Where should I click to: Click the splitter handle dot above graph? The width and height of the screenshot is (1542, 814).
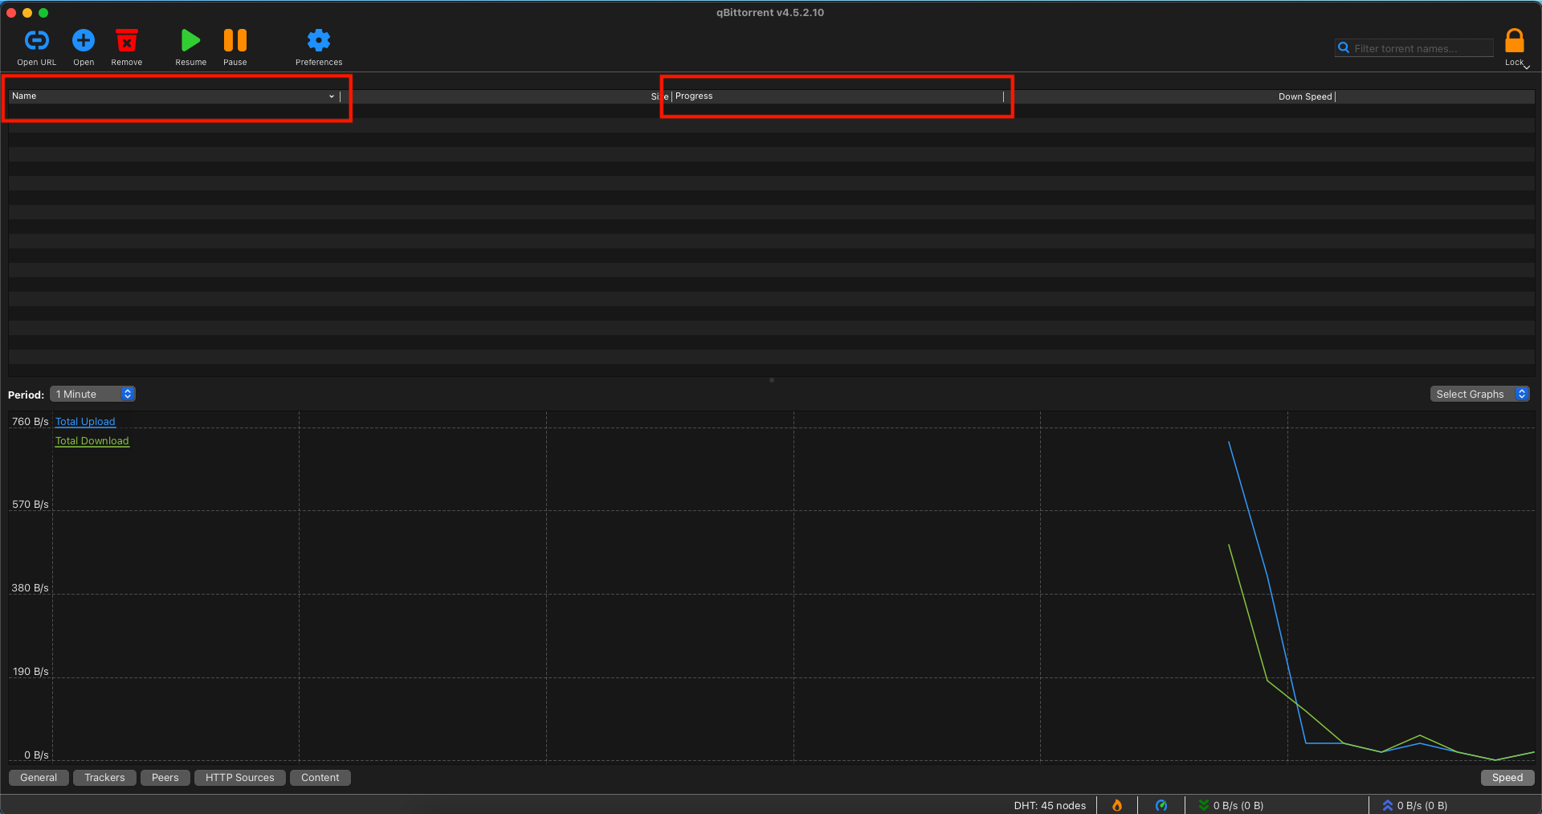pyautogui.click(x=772, y=380)
